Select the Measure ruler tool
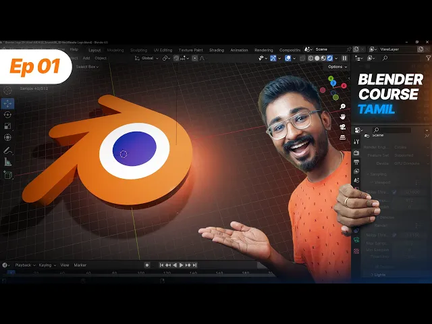Viewport: 432px width, 324px height. [x=7, y=162]
